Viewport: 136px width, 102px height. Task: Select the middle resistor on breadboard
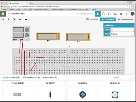pos(36,67)
